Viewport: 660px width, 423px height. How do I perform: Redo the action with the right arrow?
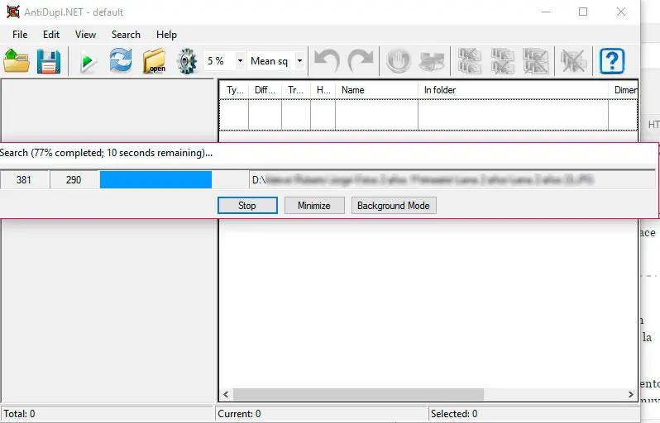(x=361, y=61)
